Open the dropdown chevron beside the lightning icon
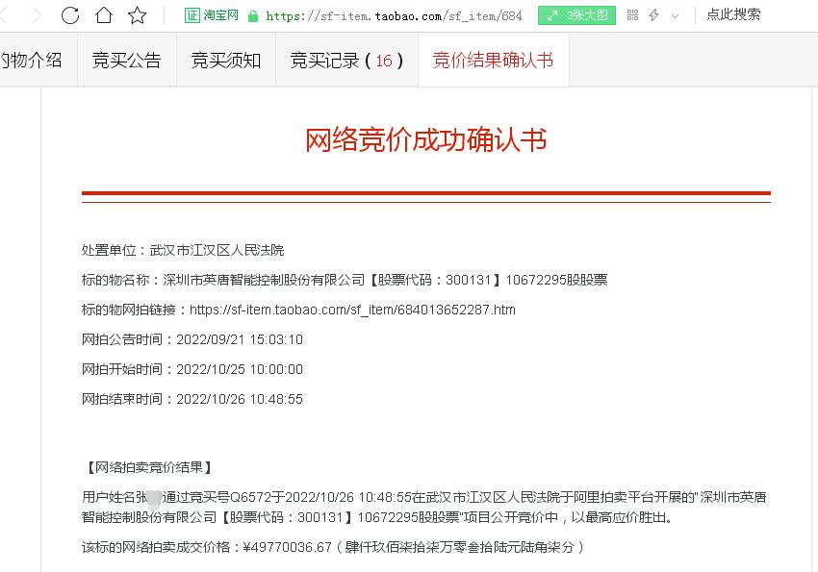This screenshot has height=572, width=818. (674, 15)
